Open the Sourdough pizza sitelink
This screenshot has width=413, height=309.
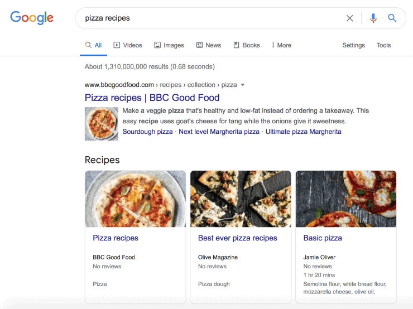point(147,132)
